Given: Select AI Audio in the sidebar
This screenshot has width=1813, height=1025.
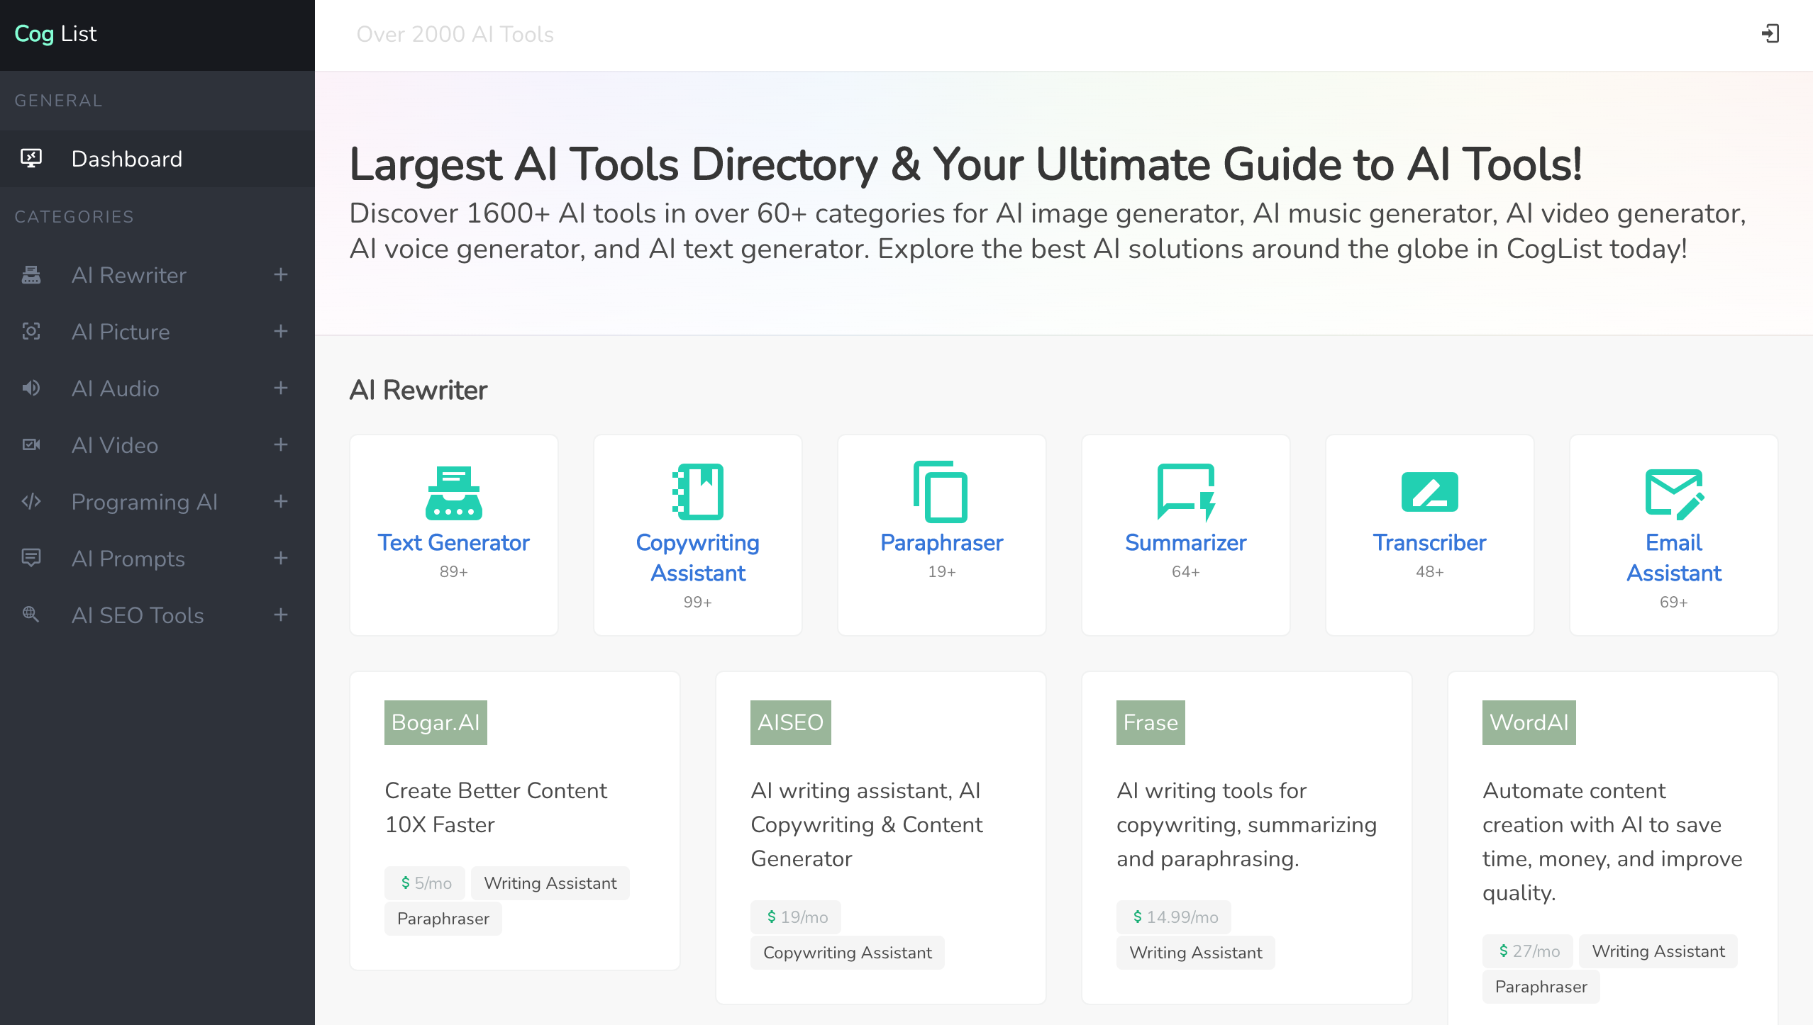Looking at the screenshot, I should [x=157, y=388].
